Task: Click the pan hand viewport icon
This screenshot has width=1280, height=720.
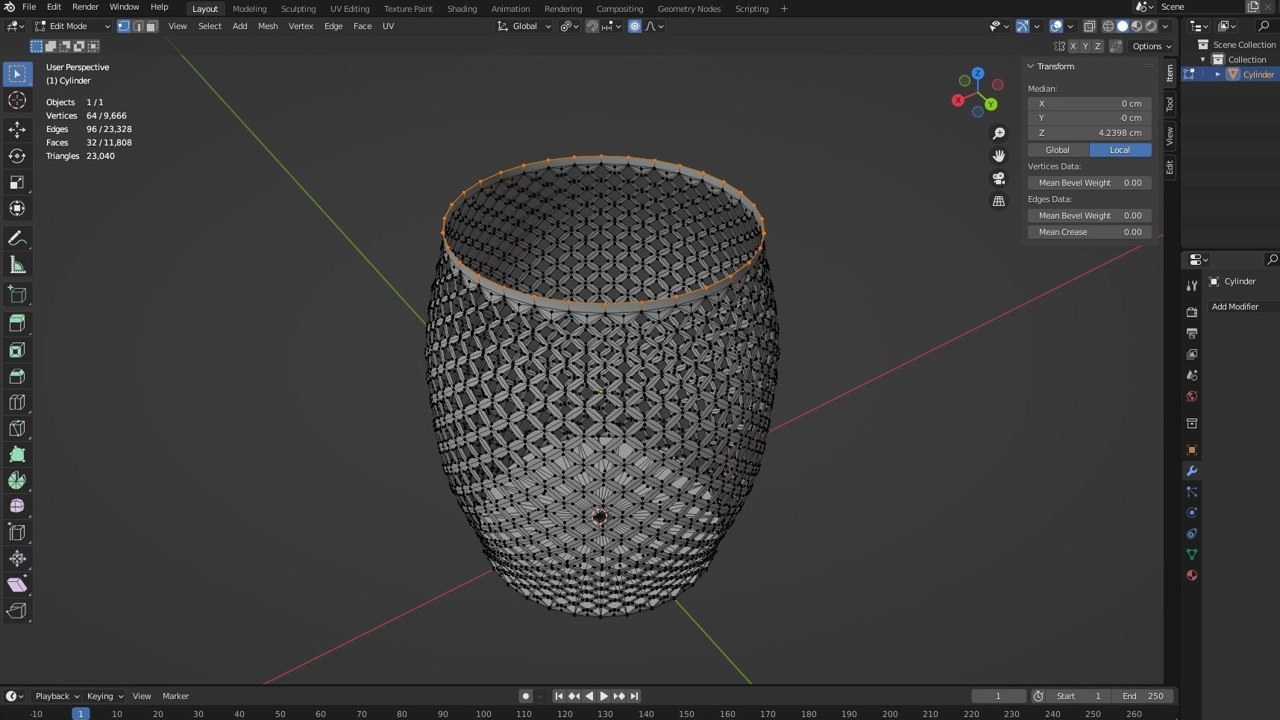Action: click(x=998, y=156)
